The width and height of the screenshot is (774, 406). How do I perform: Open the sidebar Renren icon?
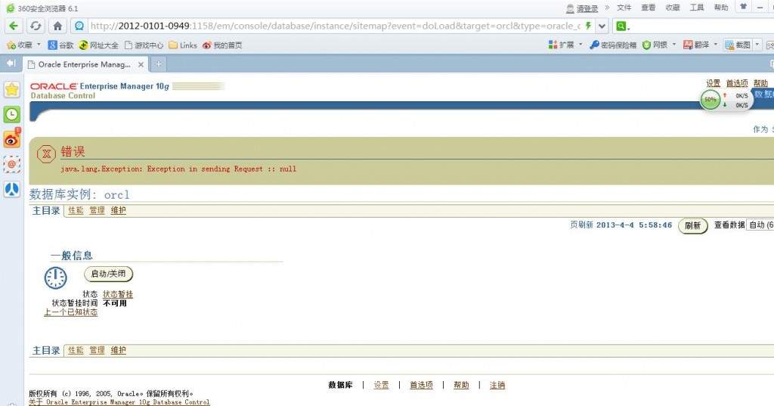[x=12, y=189]
